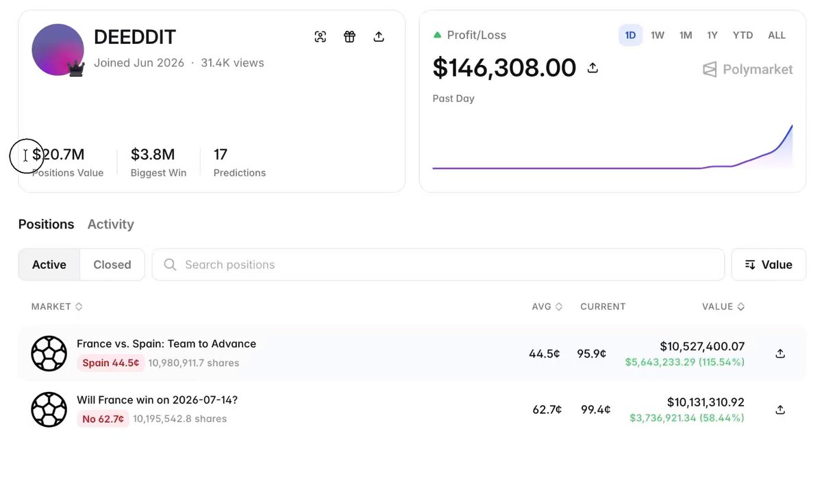The width and height of the screenshot is (822, 483).
Task: Share the $146,308.00 profit figure
Action: [593, 68]
